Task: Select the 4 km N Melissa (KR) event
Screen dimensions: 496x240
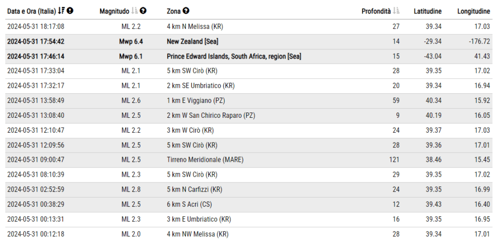Action: point(195,27)
